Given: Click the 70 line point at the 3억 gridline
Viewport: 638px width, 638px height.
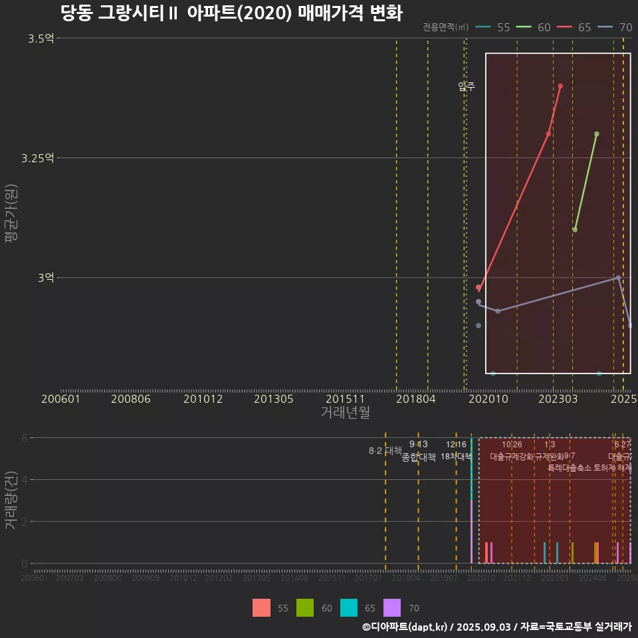Looking at the screenshot, I should point(618,277).
